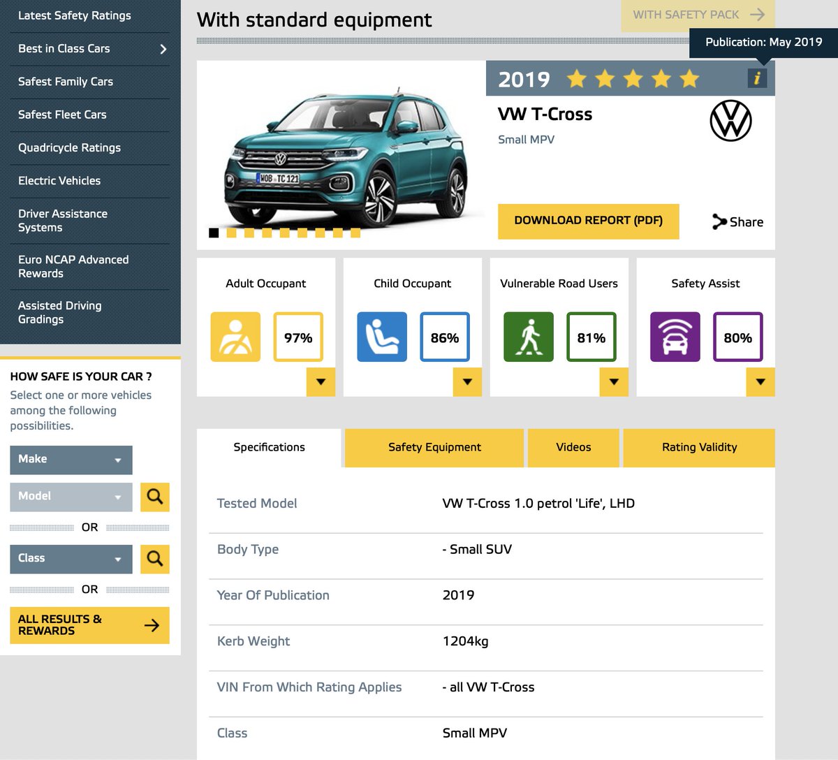
Task: Open the Make dropdown
Action: click(71, 460)
